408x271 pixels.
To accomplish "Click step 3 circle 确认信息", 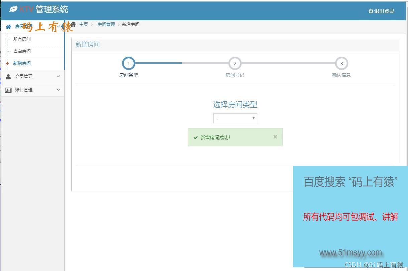I will coord(341,63).
